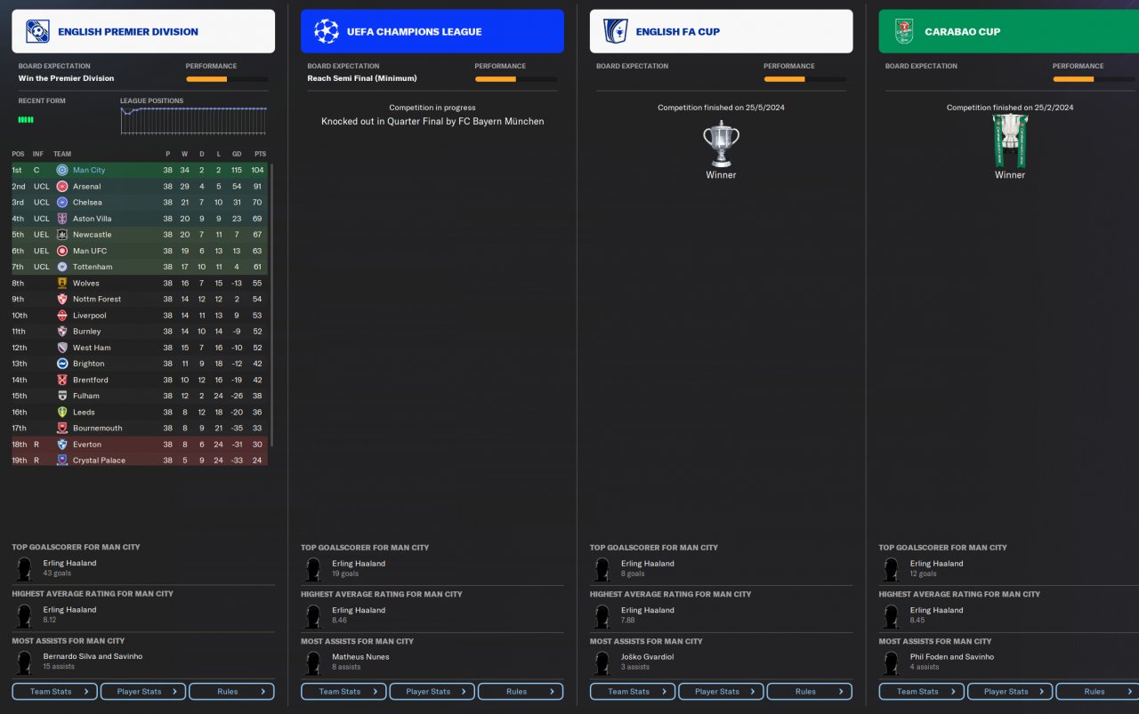Click the Chelsea club badge
Image resolution: width=1139 pixels, height=714 pixels.
(x=62, y=203)
